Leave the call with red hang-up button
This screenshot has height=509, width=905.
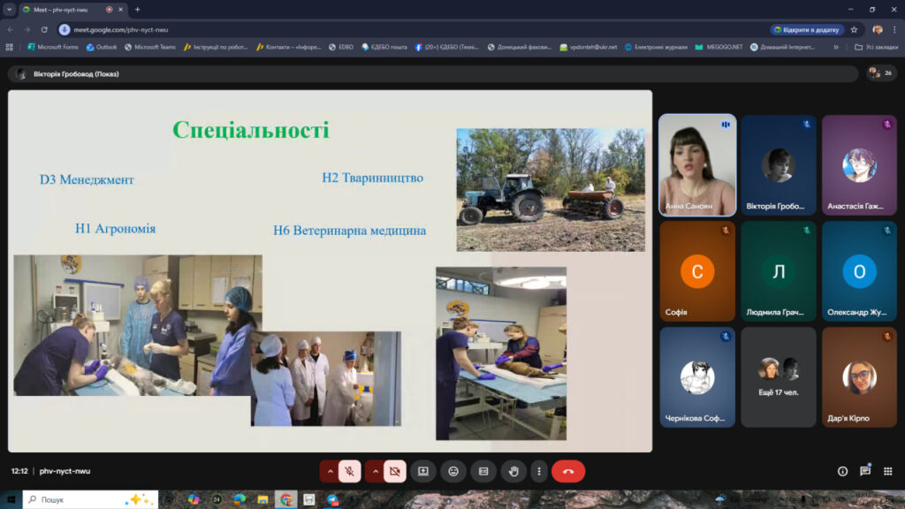tap(568, 472)
